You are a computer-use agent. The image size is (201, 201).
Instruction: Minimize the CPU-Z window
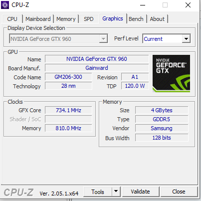[x=143, y=5]
